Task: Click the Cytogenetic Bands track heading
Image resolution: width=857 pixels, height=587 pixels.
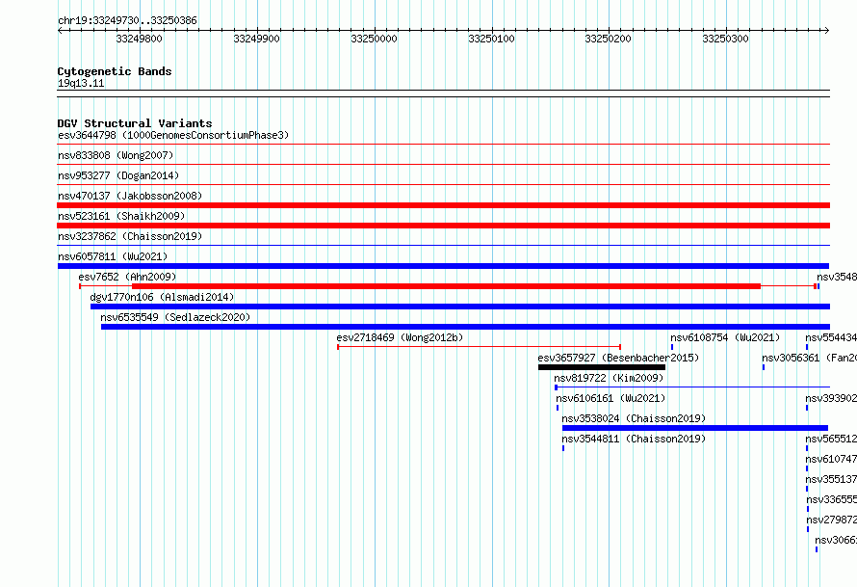Action: 115,71
